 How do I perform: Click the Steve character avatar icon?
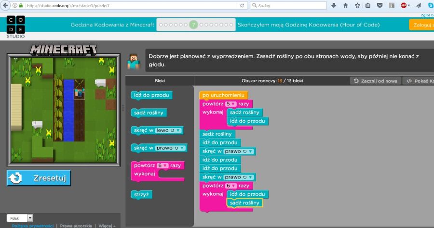(x=132, y=60)
